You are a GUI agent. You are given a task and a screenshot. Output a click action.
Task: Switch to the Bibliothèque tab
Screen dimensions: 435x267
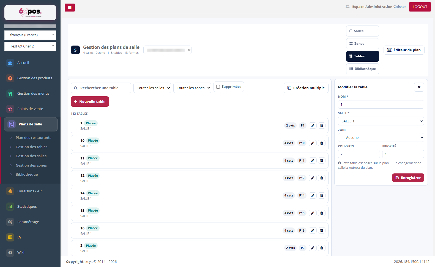click(363, 69)
